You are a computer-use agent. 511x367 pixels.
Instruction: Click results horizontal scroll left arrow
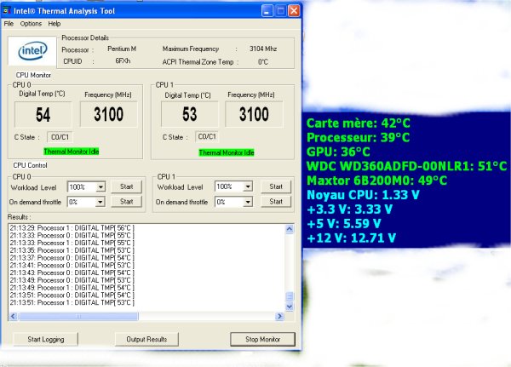(x=13, y=316)
